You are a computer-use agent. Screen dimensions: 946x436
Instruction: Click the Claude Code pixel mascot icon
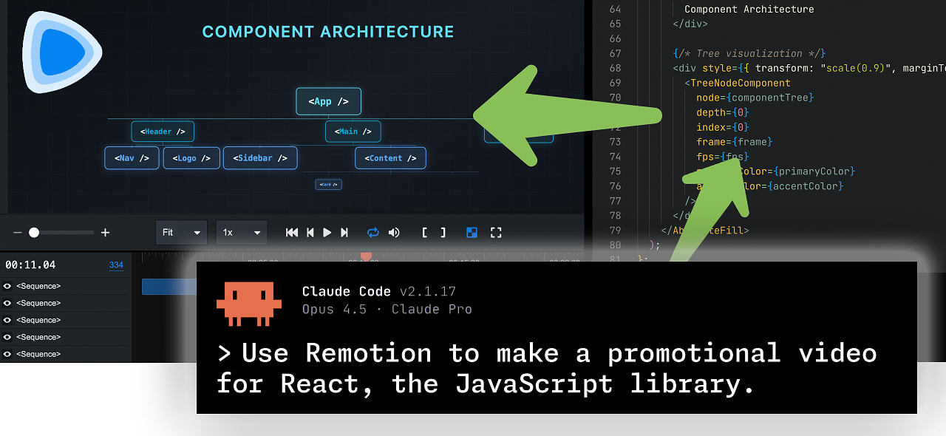click(249, 304)
